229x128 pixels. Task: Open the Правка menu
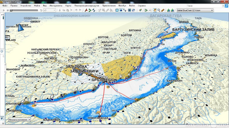pos(14,6)
